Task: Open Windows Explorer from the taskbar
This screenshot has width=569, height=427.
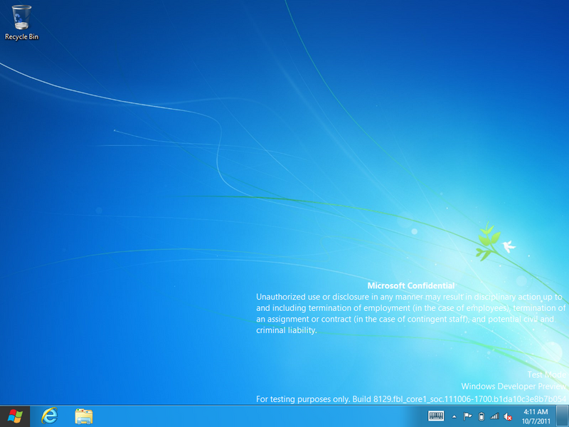Action: coord(83,416)
